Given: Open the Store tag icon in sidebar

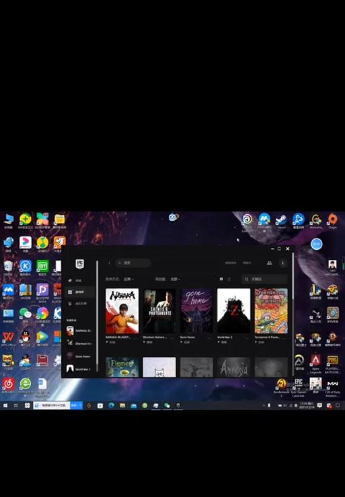Looking at the screenshot, I should 70,280.
